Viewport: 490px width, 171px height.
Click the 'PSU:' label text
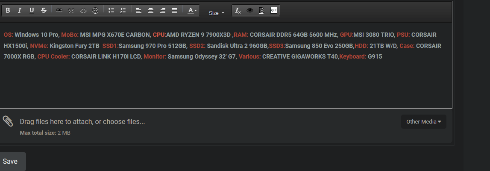coord(403,35)
